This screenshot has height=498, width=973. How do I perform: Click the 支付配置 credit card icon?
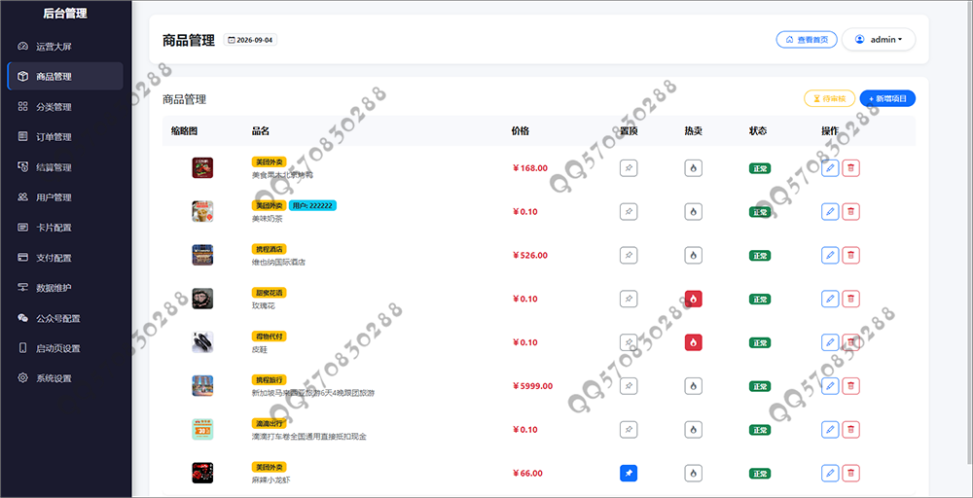[x=23, y=258]
